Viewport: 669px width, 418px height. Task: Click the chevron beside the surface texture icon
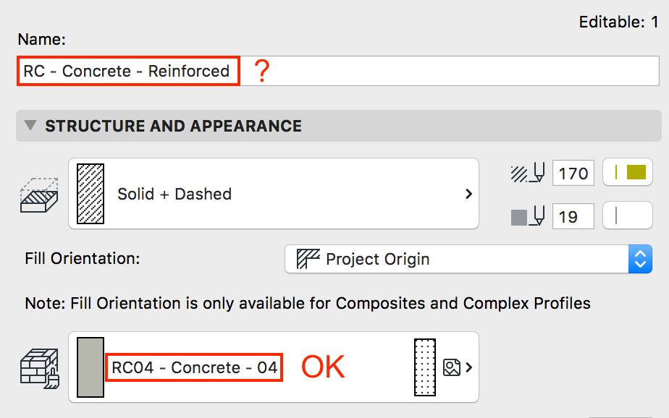click(x=469, y=367)
